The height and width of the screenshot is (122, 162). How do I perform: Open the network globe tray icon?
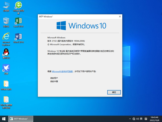134,119
